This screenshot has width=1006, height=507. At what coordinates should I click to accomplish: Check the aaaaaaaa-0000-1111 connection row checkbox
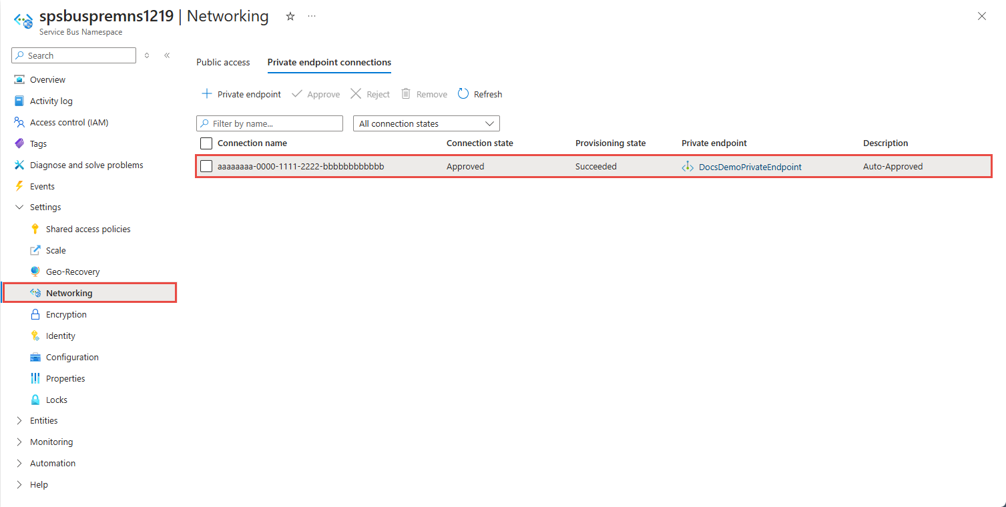207,167
